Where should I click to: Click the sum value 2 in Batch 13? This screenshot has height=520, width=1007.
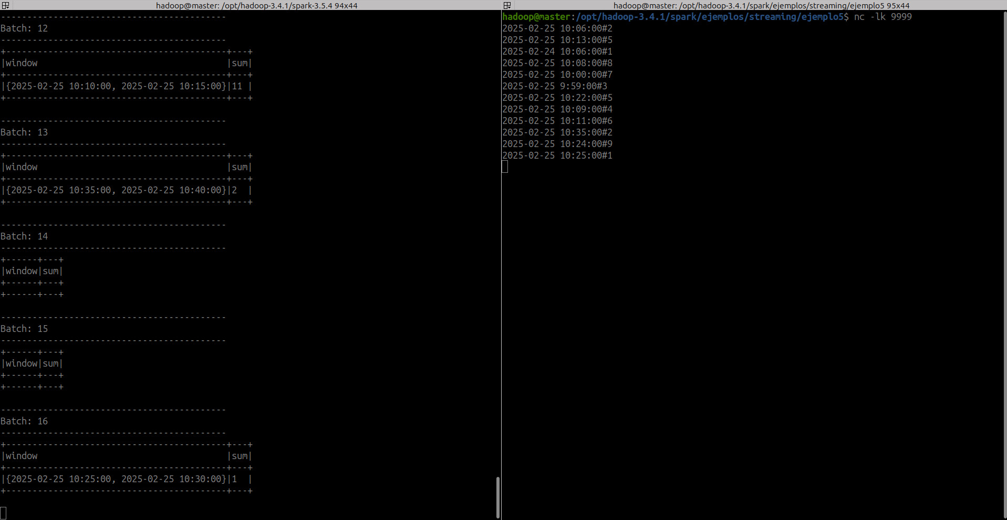(234, 190)
